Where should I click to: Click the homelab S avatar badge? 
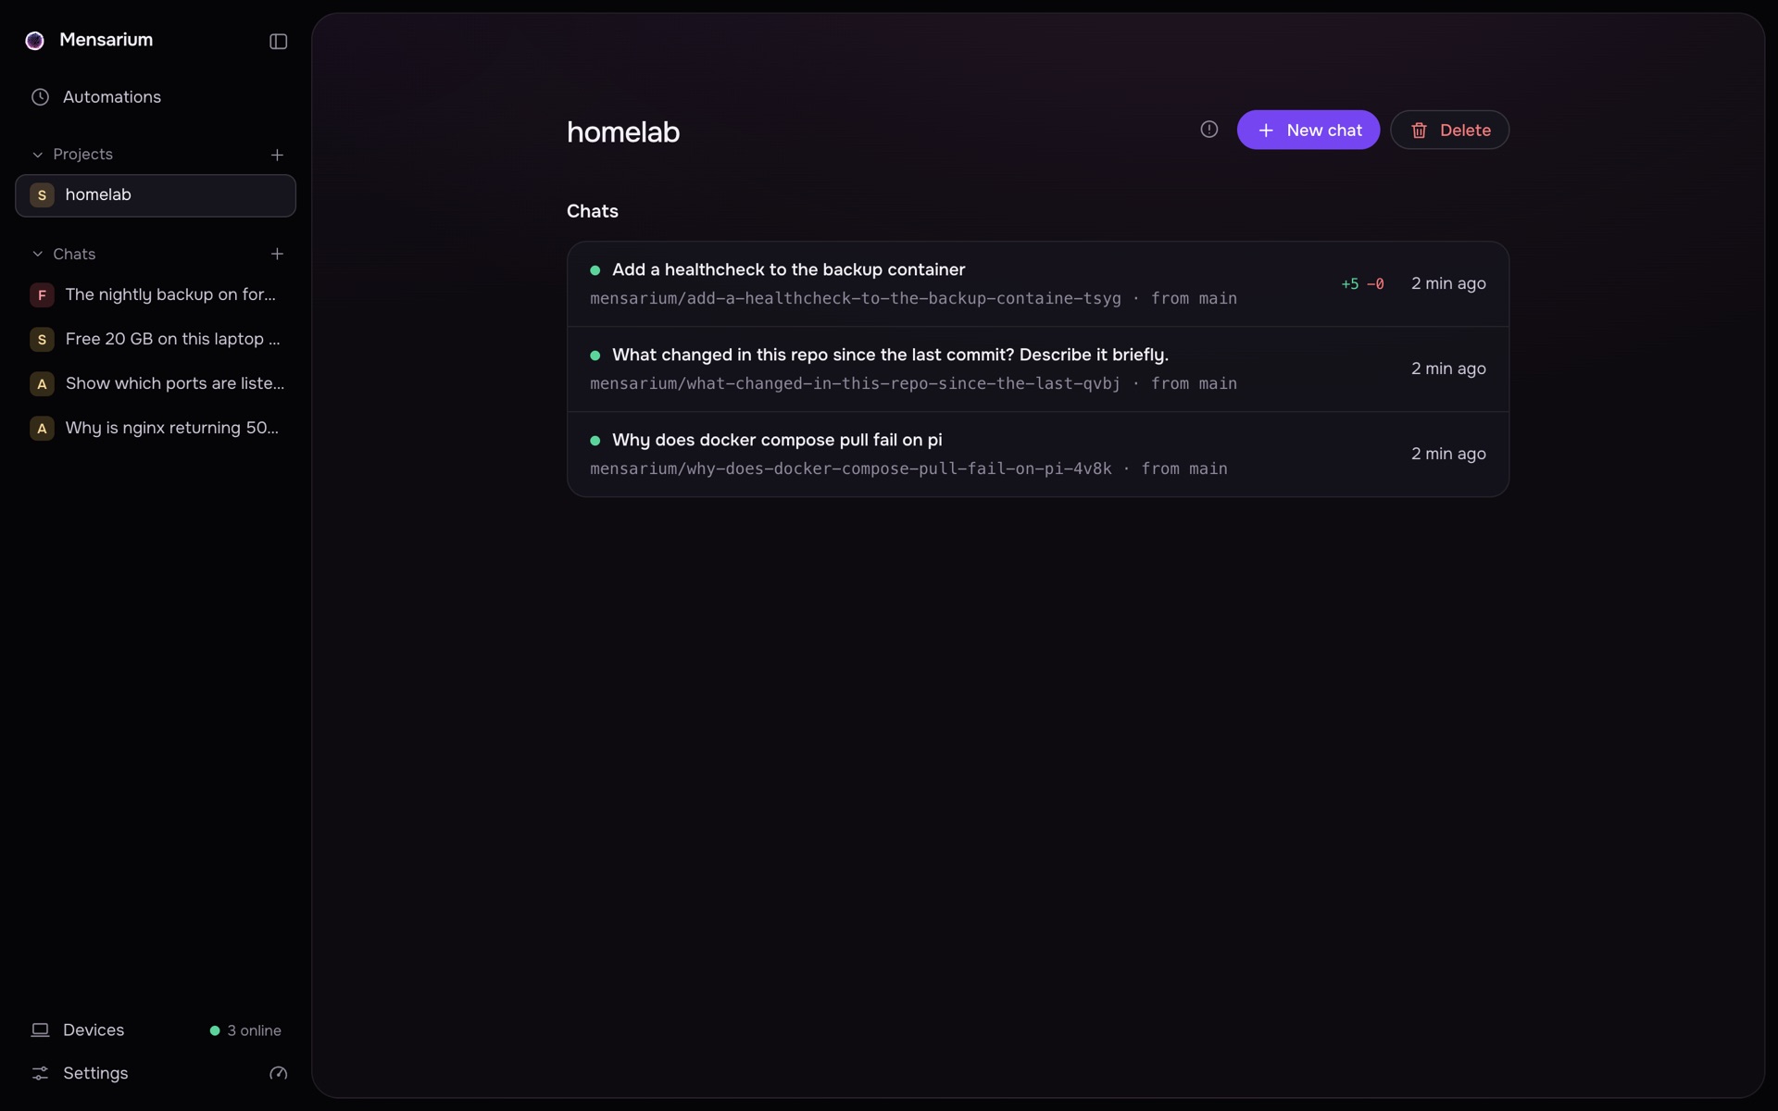click(42, 195)
